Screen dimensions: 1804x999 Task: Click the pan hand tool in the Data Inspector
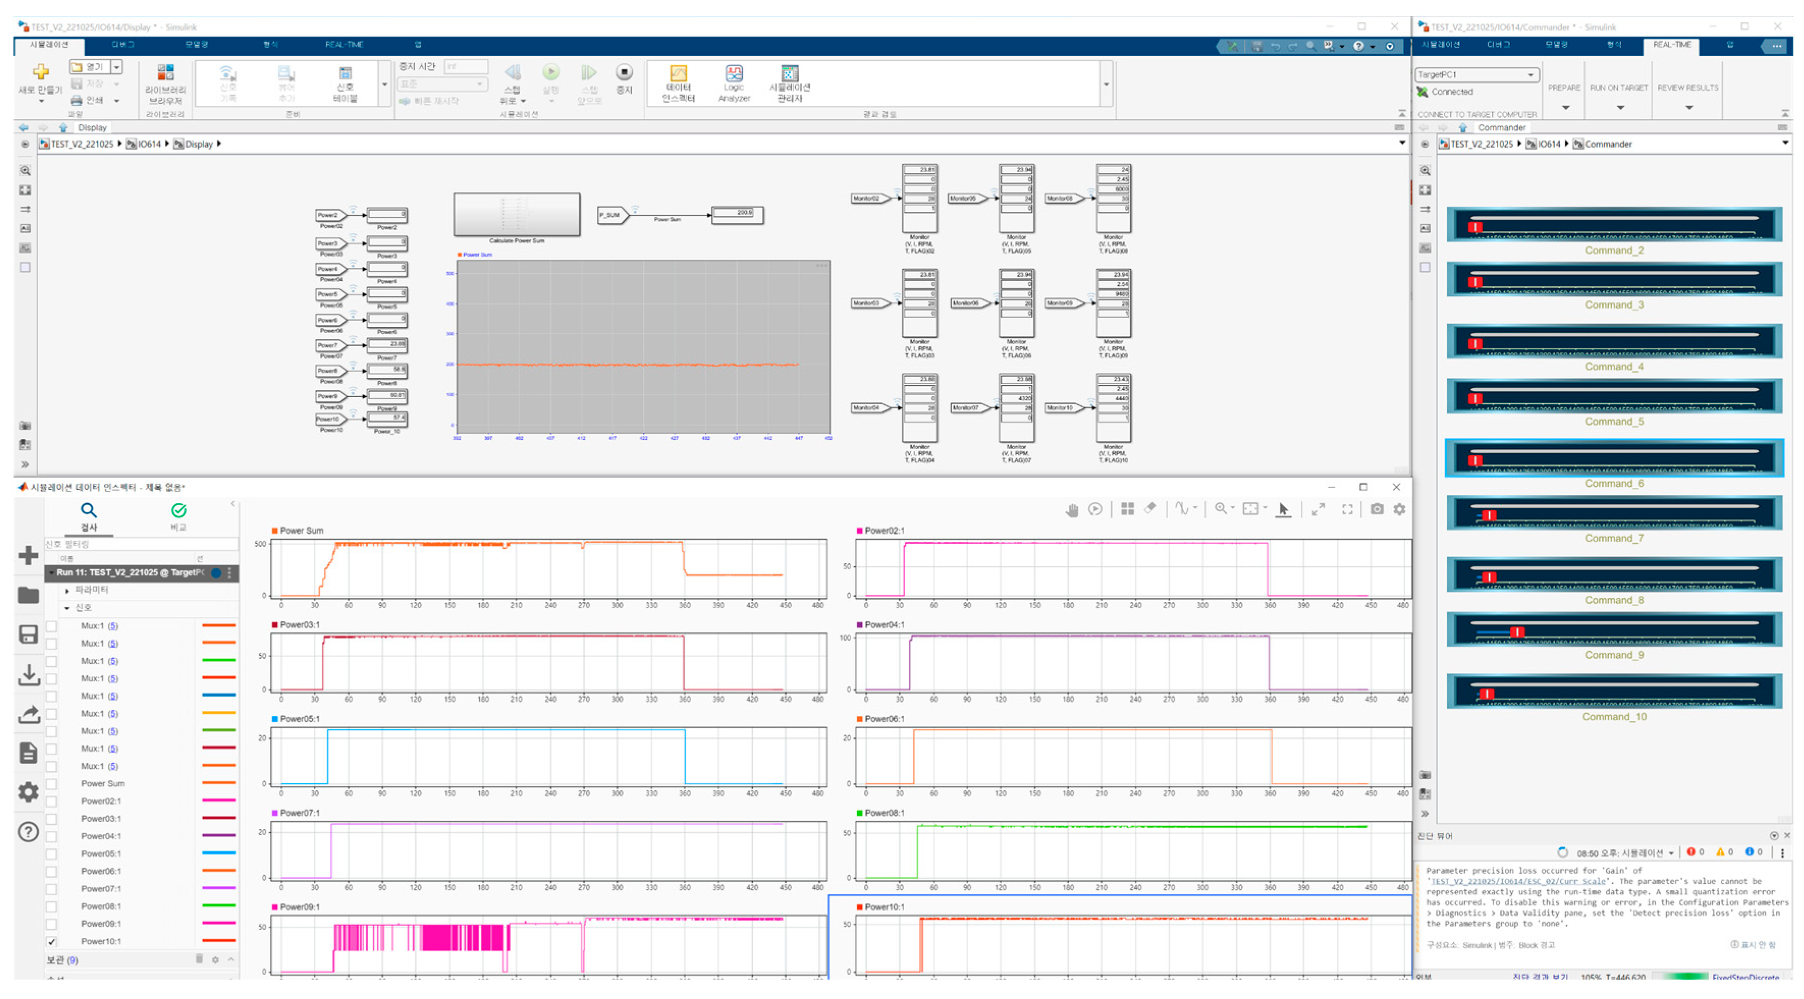(x=1072, y=510)
